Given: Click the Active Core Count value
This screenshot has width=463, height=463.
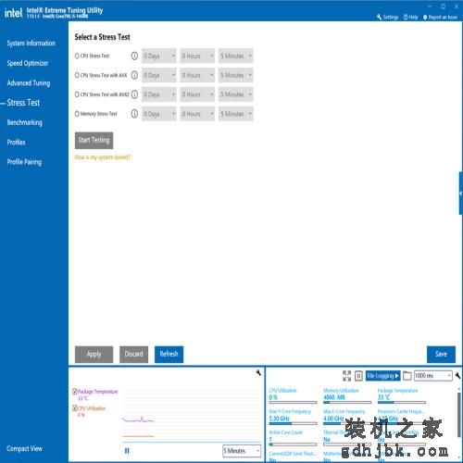Looking at the screenshot, I should pos(270,439).
